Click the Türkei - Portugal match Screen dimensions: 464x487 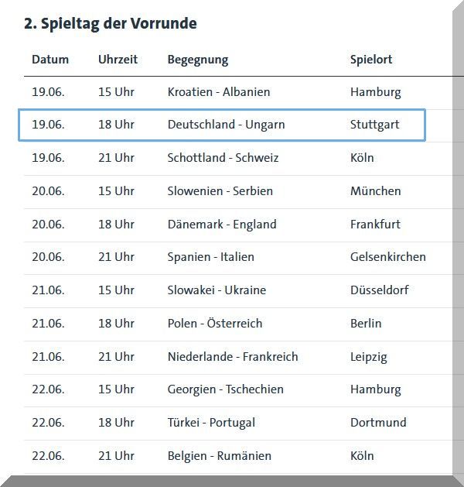click(x=211, y=423)
